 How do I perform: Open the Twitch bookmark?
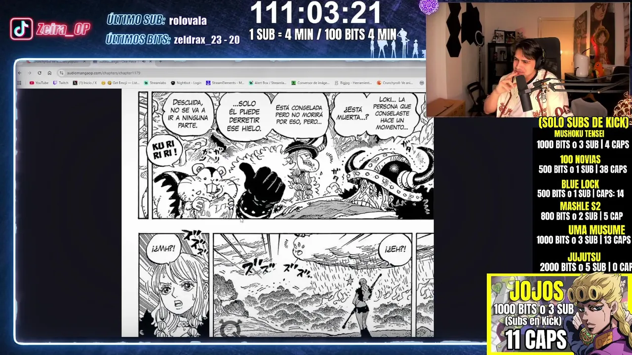(61, 83)
